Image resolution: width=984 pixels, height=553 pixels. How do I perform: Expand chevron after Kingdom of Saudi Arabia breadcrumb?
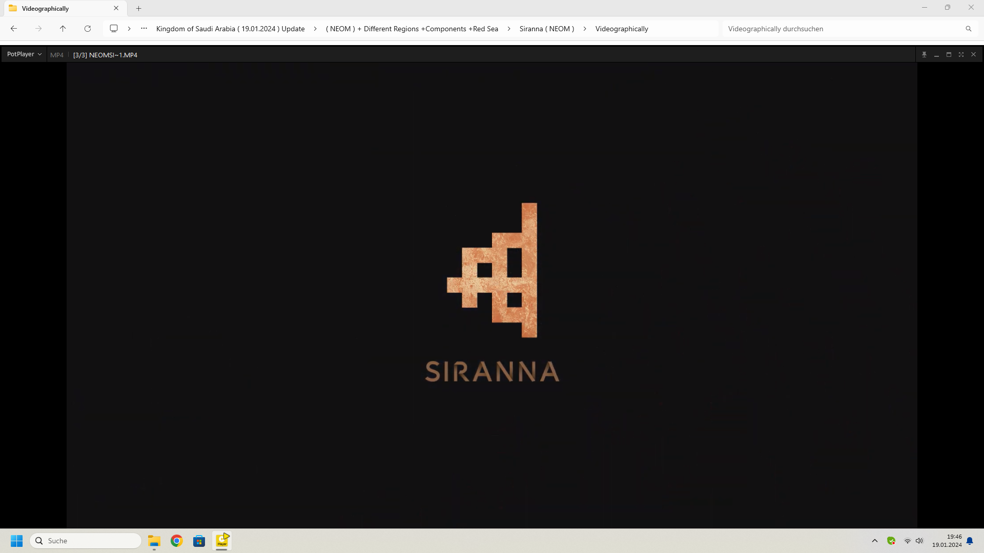[x=315, y=29]
